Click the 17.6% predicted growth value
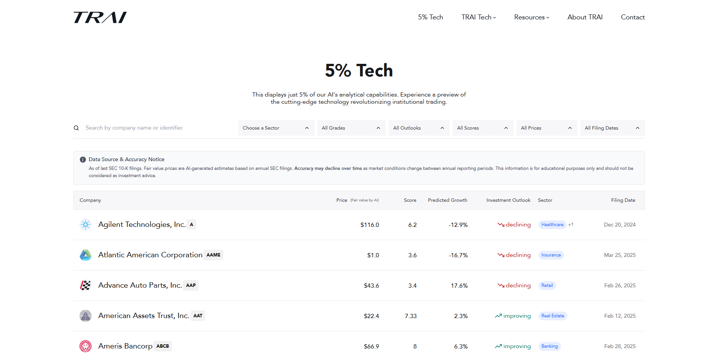718x361 pixels. (x=460, y=286)
